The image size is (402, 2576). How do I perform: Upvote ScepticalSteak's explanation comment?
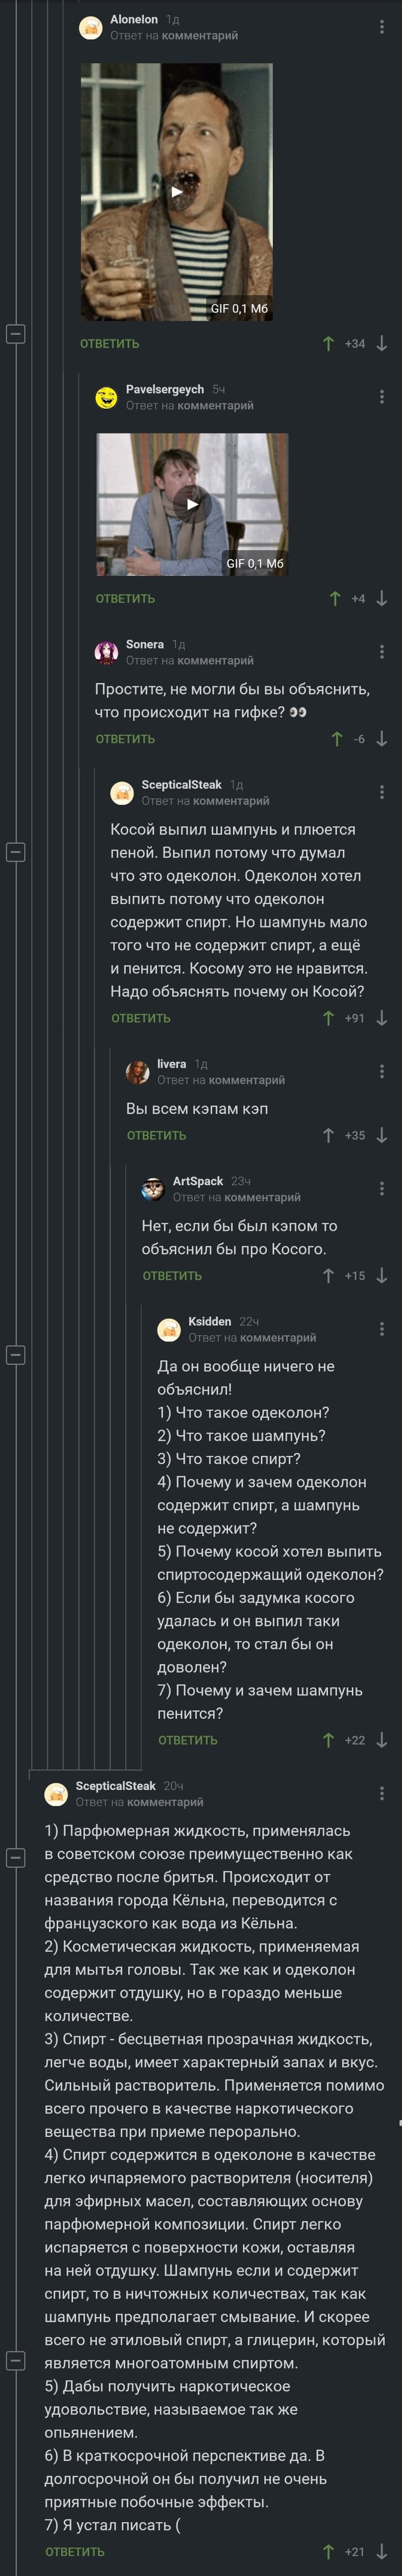[x=329, y=1019]
